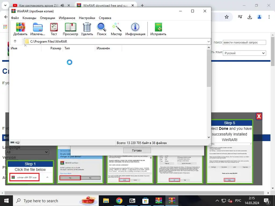Image resolution: width=275 pixels, height=206 pixels.
Task: Mute the YouTube tab audio icon
Action: click(62, 5)
